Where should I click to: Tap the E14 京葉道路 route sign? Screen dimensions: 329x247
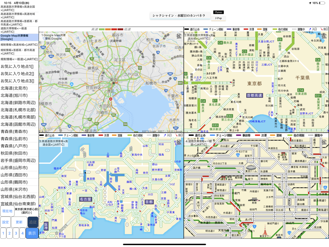[300, 90]
